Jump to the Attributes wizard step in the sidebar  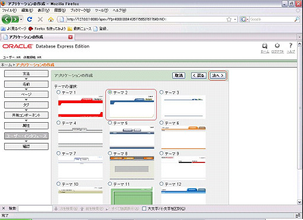26,126
